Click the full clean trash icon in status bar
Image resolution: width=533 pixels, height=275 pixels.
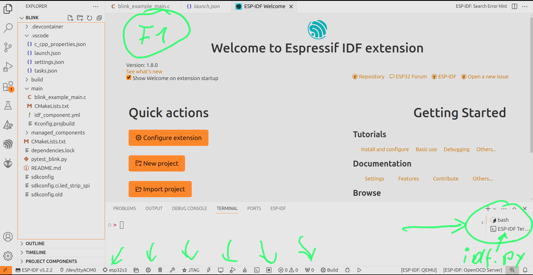click(x=160, y=270)
